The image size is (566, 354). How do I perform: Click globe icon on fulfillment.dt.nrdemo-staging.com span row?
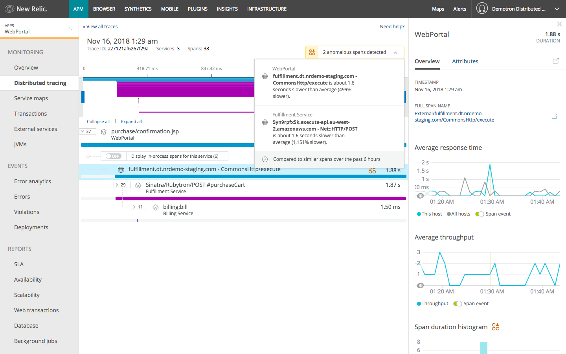click(x=121, y=170)
